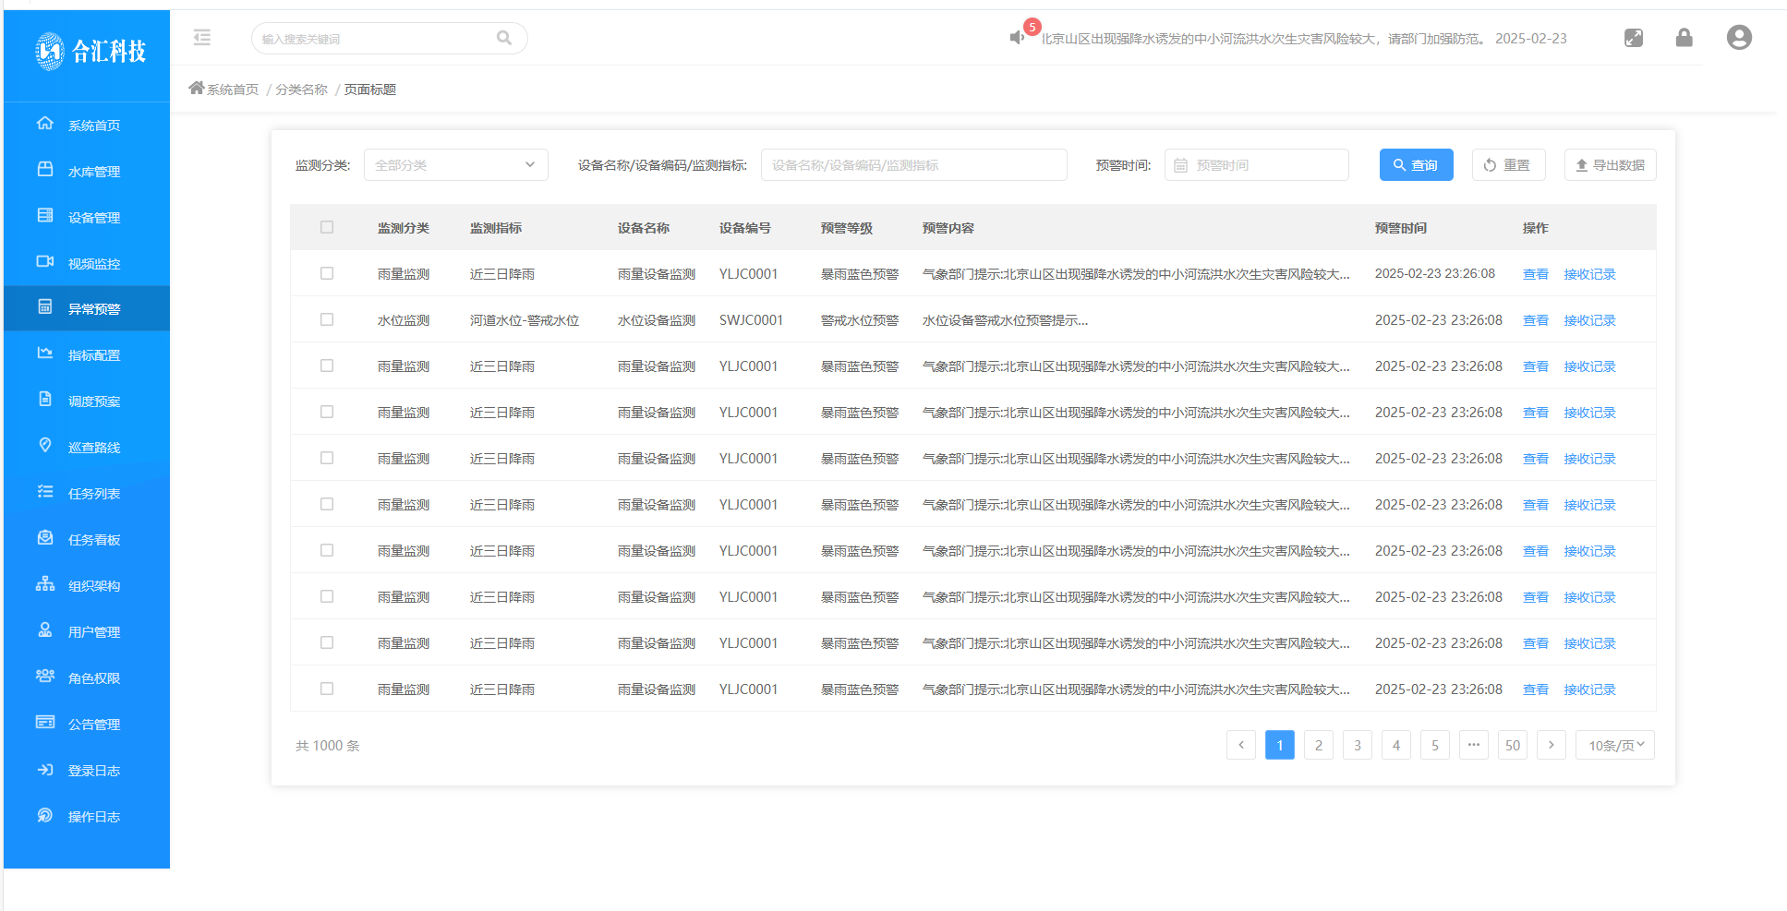Navigate to 系统首页 via breadcrumb
The width and height of the screenshot is (1787, 911).
230,89
